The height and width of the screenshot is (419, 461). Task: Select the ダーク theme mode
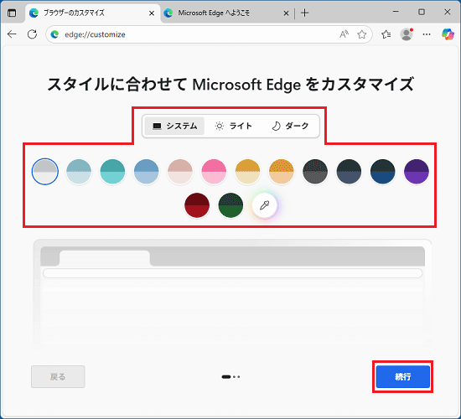(x=290, y=127)
